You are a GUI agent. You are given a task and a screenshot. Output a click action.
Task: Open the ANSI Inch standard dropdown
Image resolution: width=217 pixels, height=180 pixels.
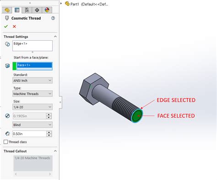pyautogui.click(x=33, y=80)
